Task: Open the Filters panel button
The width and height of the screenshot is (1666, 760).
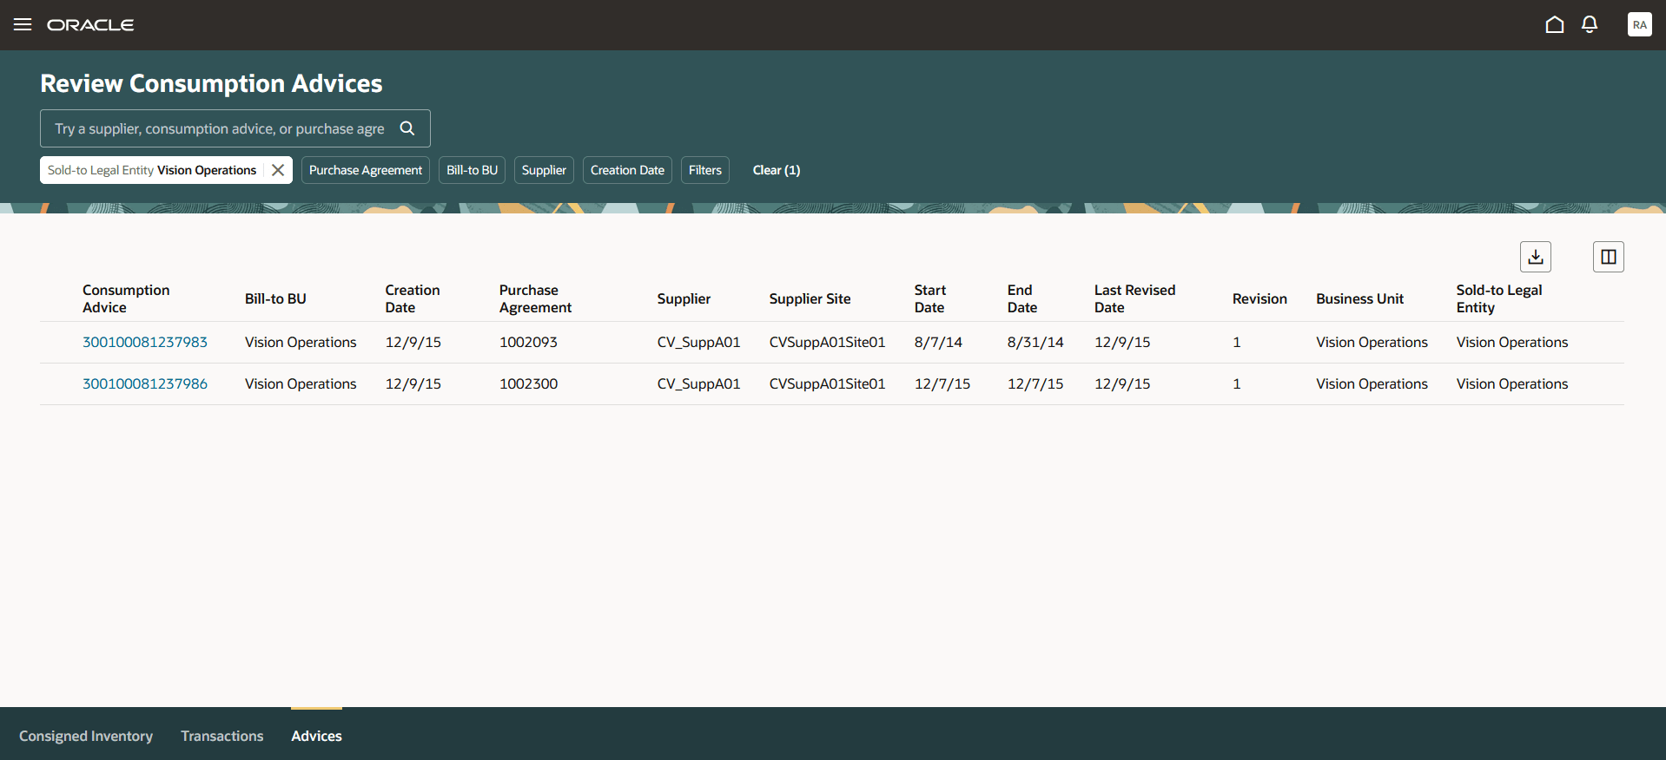Action: coord(704,170)
